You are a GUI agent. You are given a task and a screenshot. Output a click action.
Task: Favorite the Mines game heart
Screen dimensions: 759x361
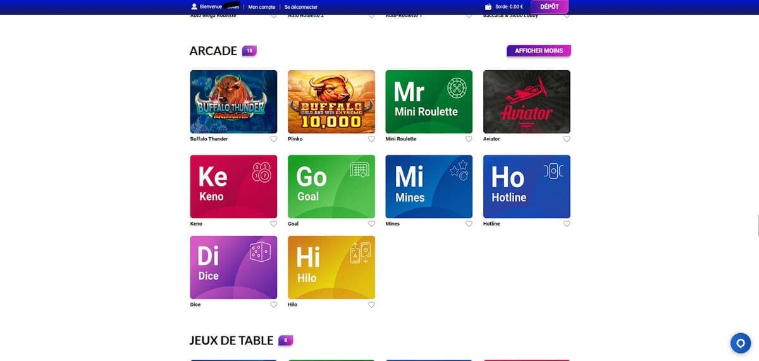coord(469,224)
